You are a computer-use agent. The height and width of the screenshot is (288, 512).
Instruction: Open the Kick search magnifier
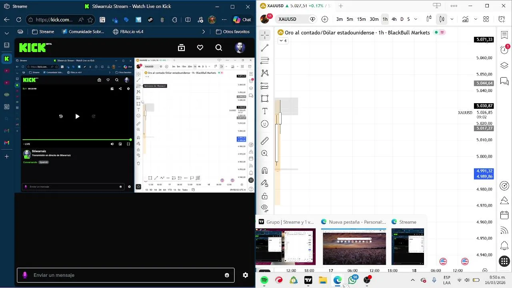coord(218,48)
